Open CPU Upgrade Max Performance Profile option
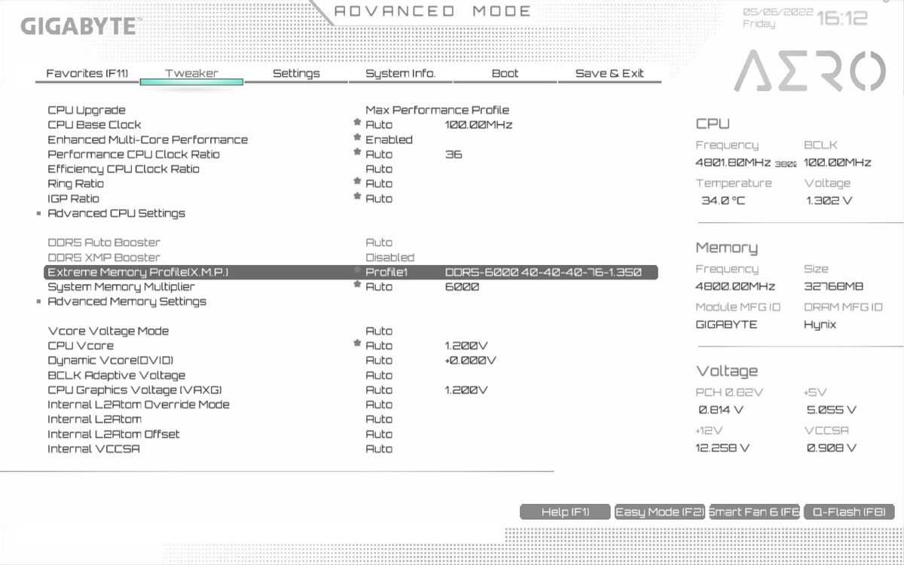The width and height of the screenshot is (904, 565). tap(437, 110)
